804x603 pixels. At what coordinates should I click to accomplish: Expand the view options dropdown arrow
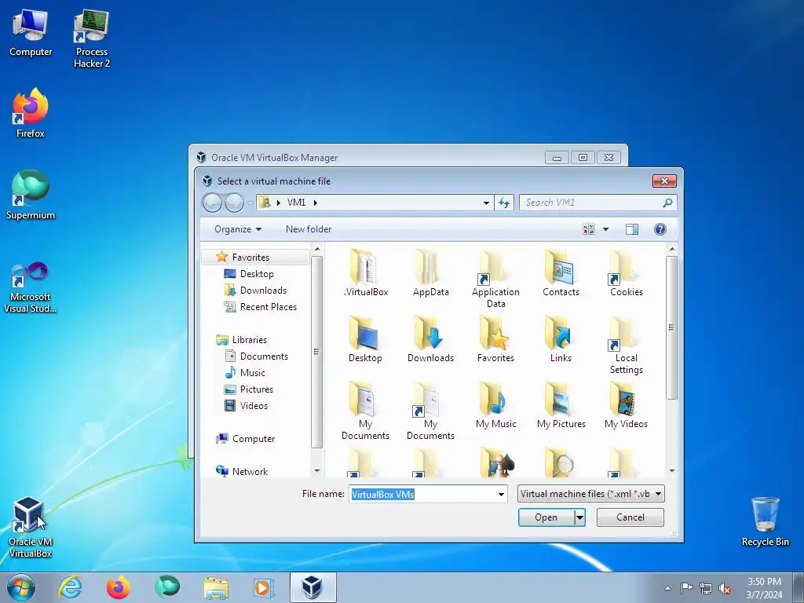(605, 229)
